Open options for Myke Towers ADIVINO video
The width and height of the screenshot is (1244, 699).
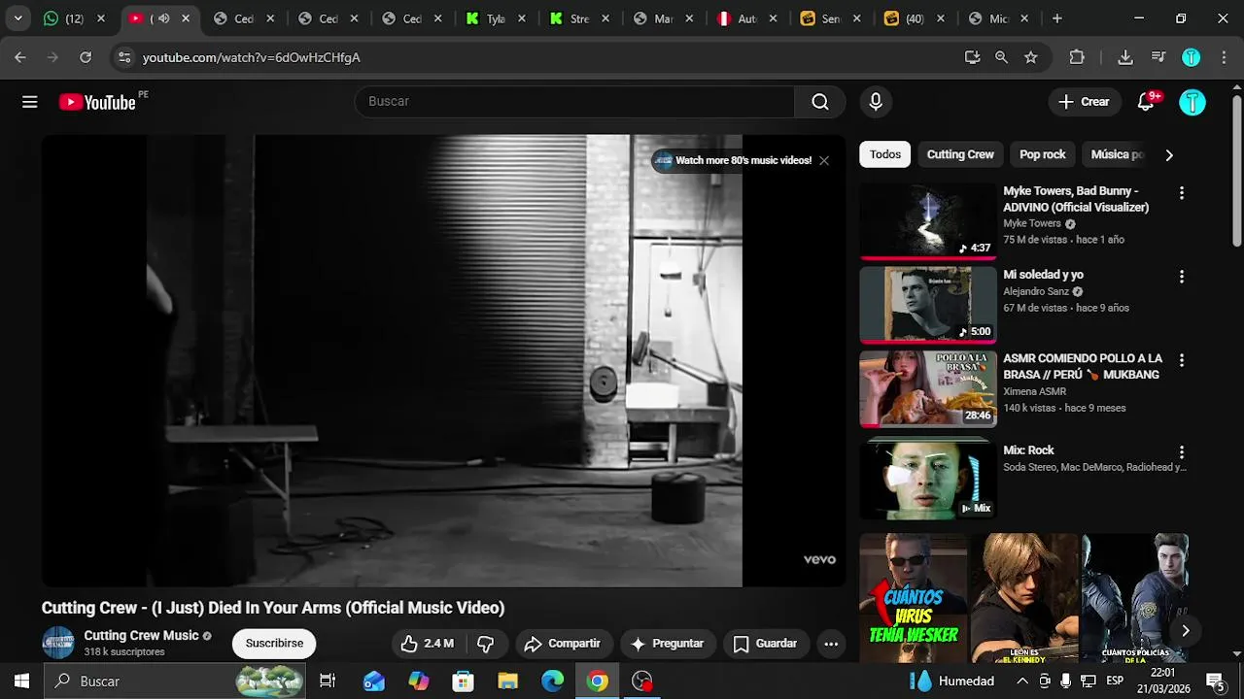tap(1182, 193)
